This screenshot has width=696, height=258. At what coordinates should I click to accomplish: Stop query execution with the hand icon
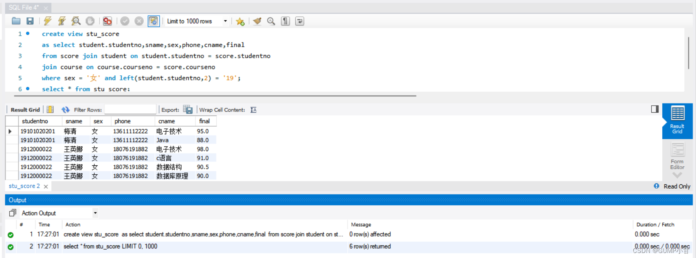pyautogui.click(x=90, y=21)
